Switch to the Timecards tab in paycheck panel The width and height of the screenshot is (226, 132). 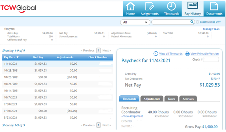129,99
